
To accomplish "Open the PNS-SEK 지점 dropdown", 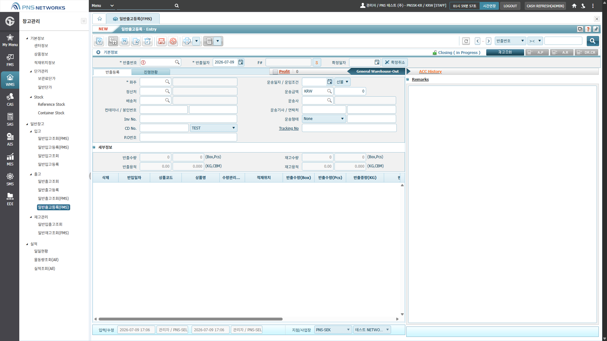I will click(x=333, y=330).
